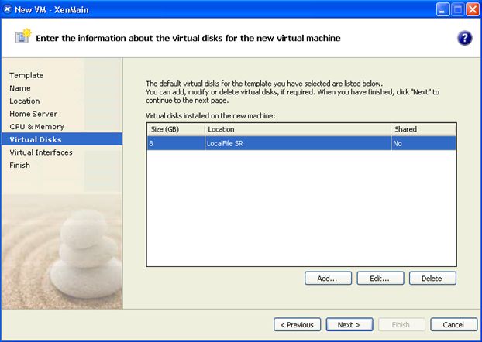The width and height of the screenshot is (482, 342).
Task: Switch to the Home Server step
Action: click(32, 114)
